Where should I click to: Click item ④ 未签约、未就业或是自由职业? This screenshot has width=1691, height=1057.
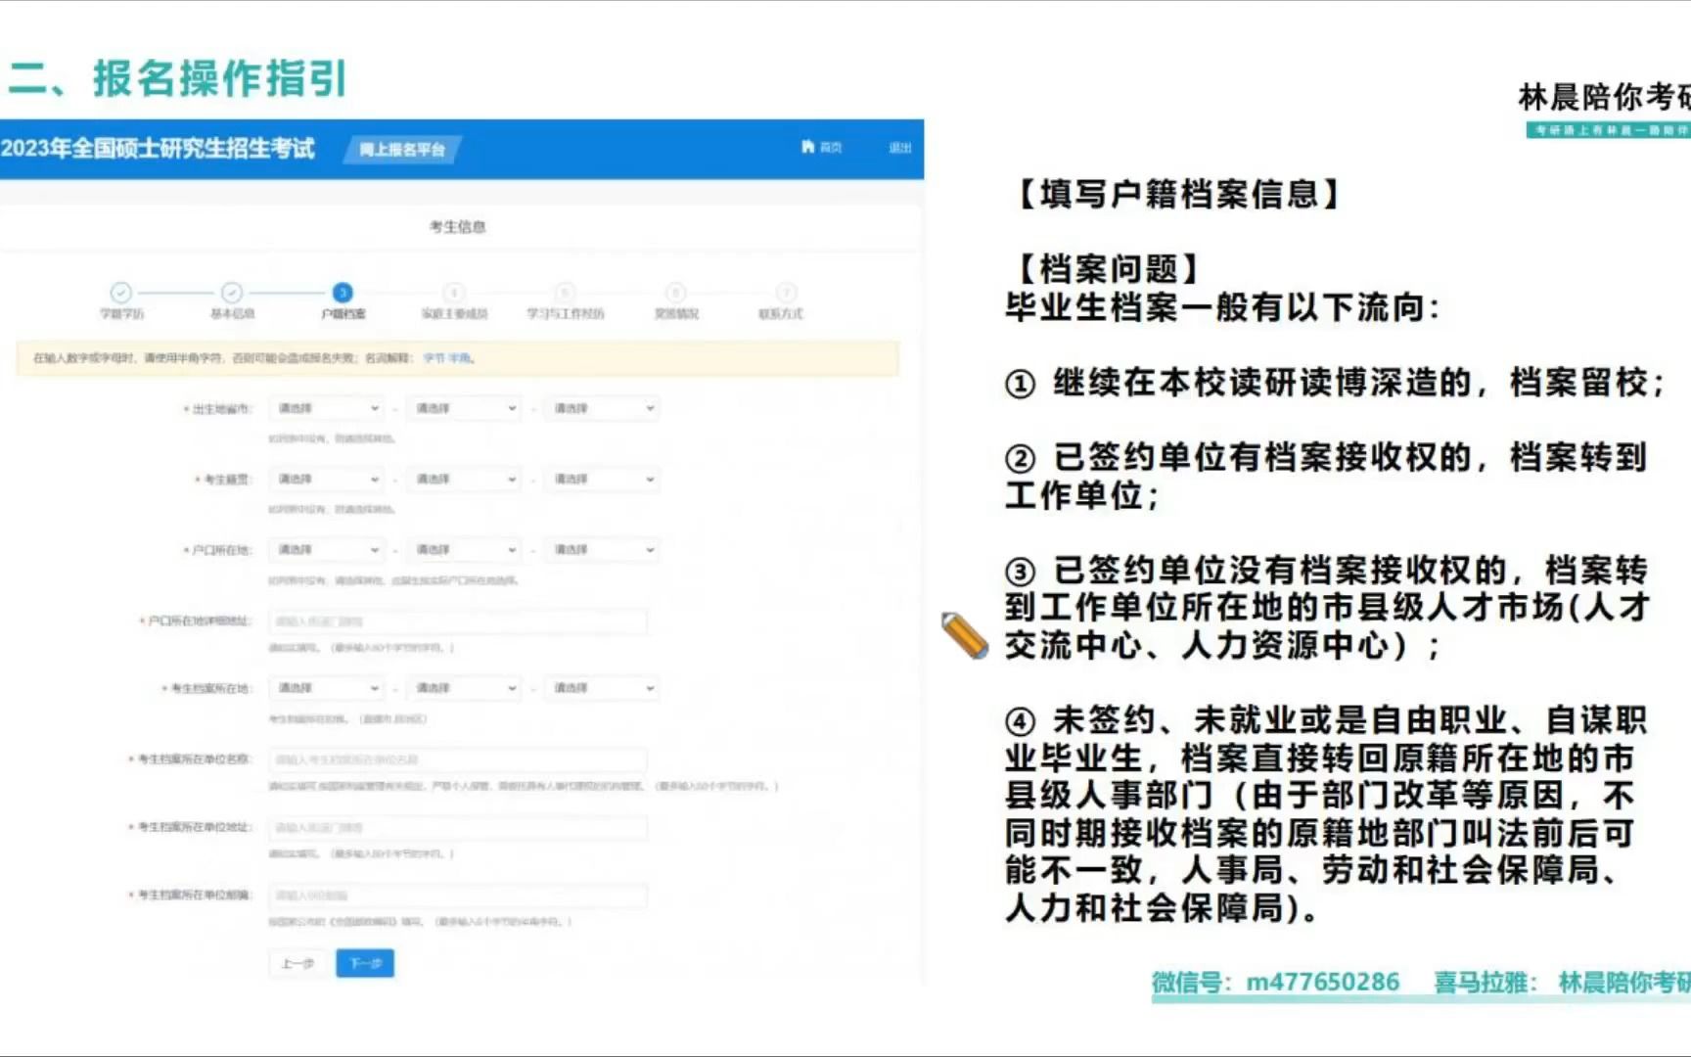coord(1327,813)
